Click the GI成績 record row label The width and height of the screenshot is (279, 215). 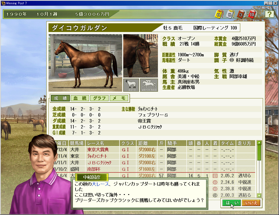(x=59, y=133)
